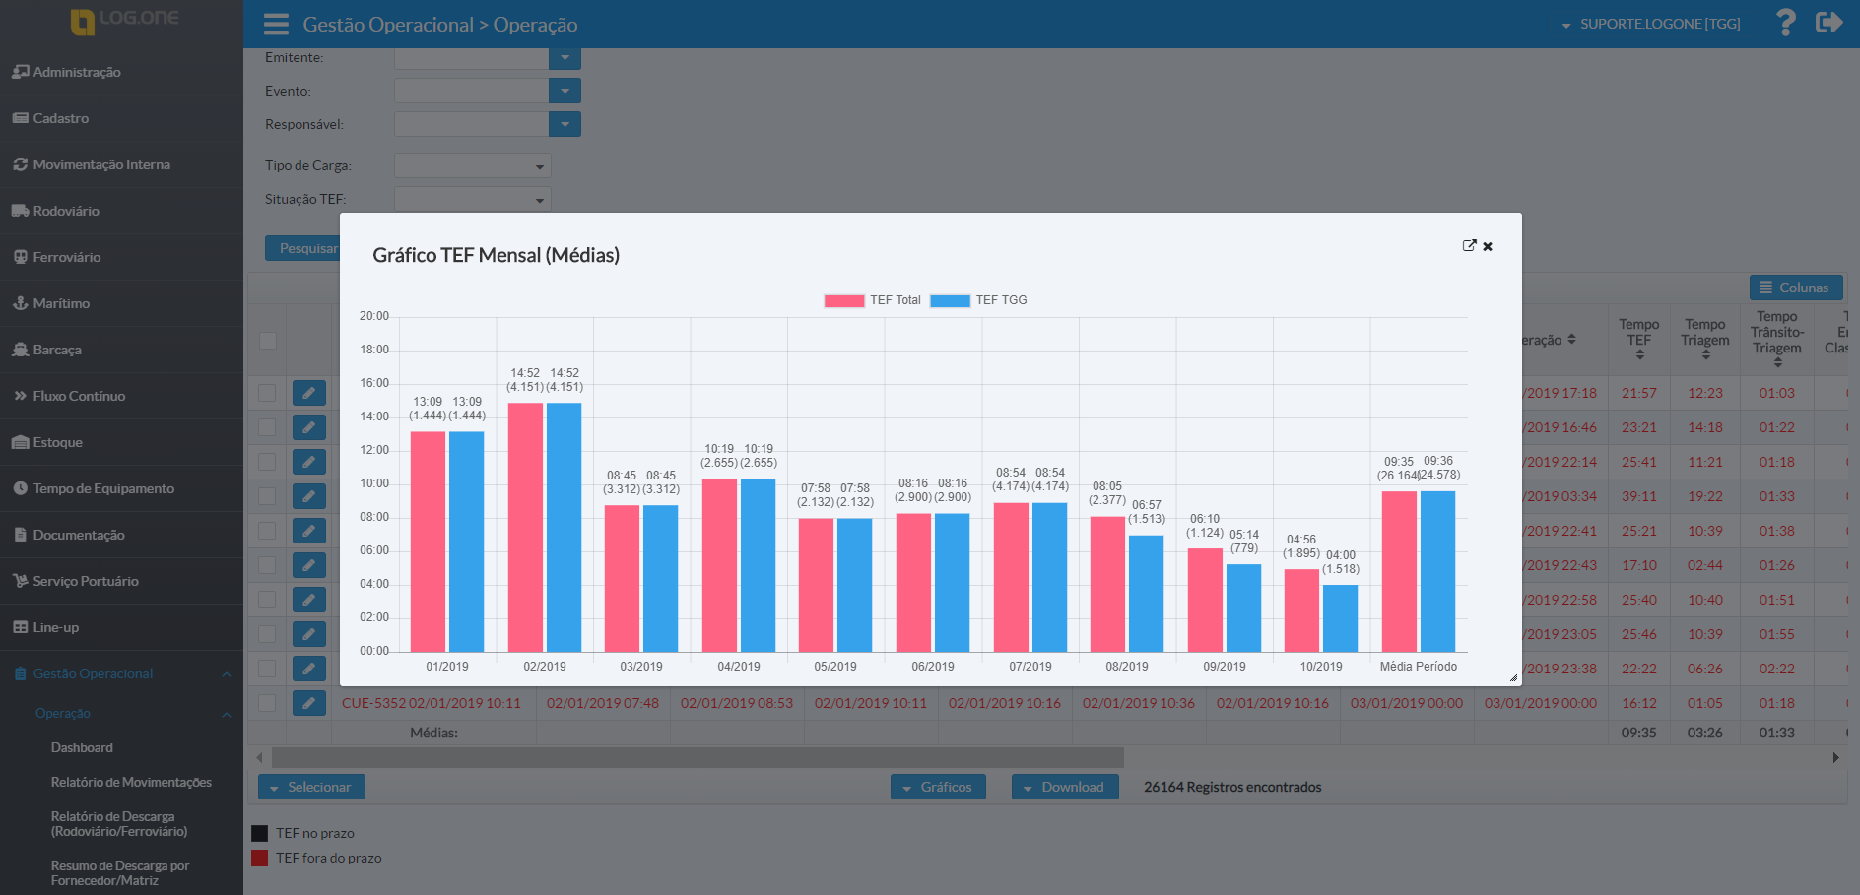Click the logout icon in top bar
The image size is (1860, 895).
(1828, 23)
